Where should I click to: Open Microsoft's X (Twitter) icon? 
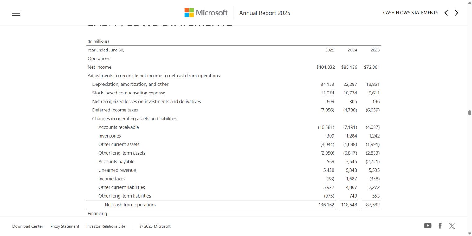coord(452,226)
